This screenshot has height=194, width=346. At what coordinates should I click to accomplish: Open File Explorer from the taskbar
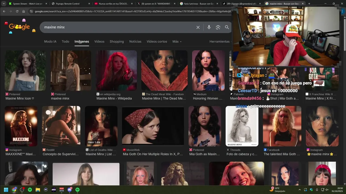(38, 190)
